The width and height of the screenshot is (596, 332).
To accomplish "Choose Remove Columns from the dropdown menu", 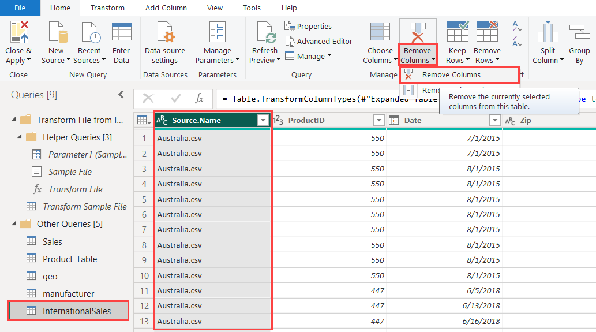I will 459,75.
